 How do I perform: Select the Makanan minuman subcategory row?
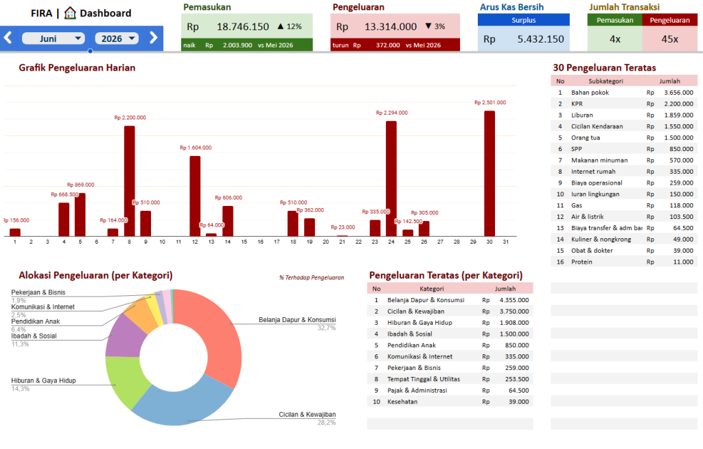click(624, 160)
